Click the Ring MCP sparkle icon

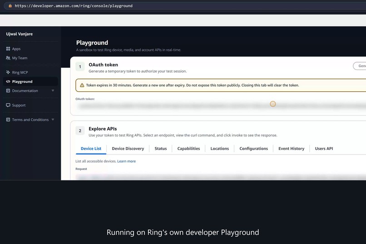point(8,72)
